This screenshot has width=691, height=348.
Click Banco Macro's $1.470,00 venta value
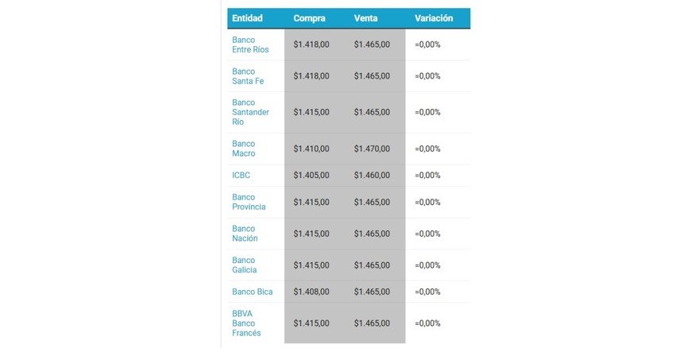pos(372,149)
